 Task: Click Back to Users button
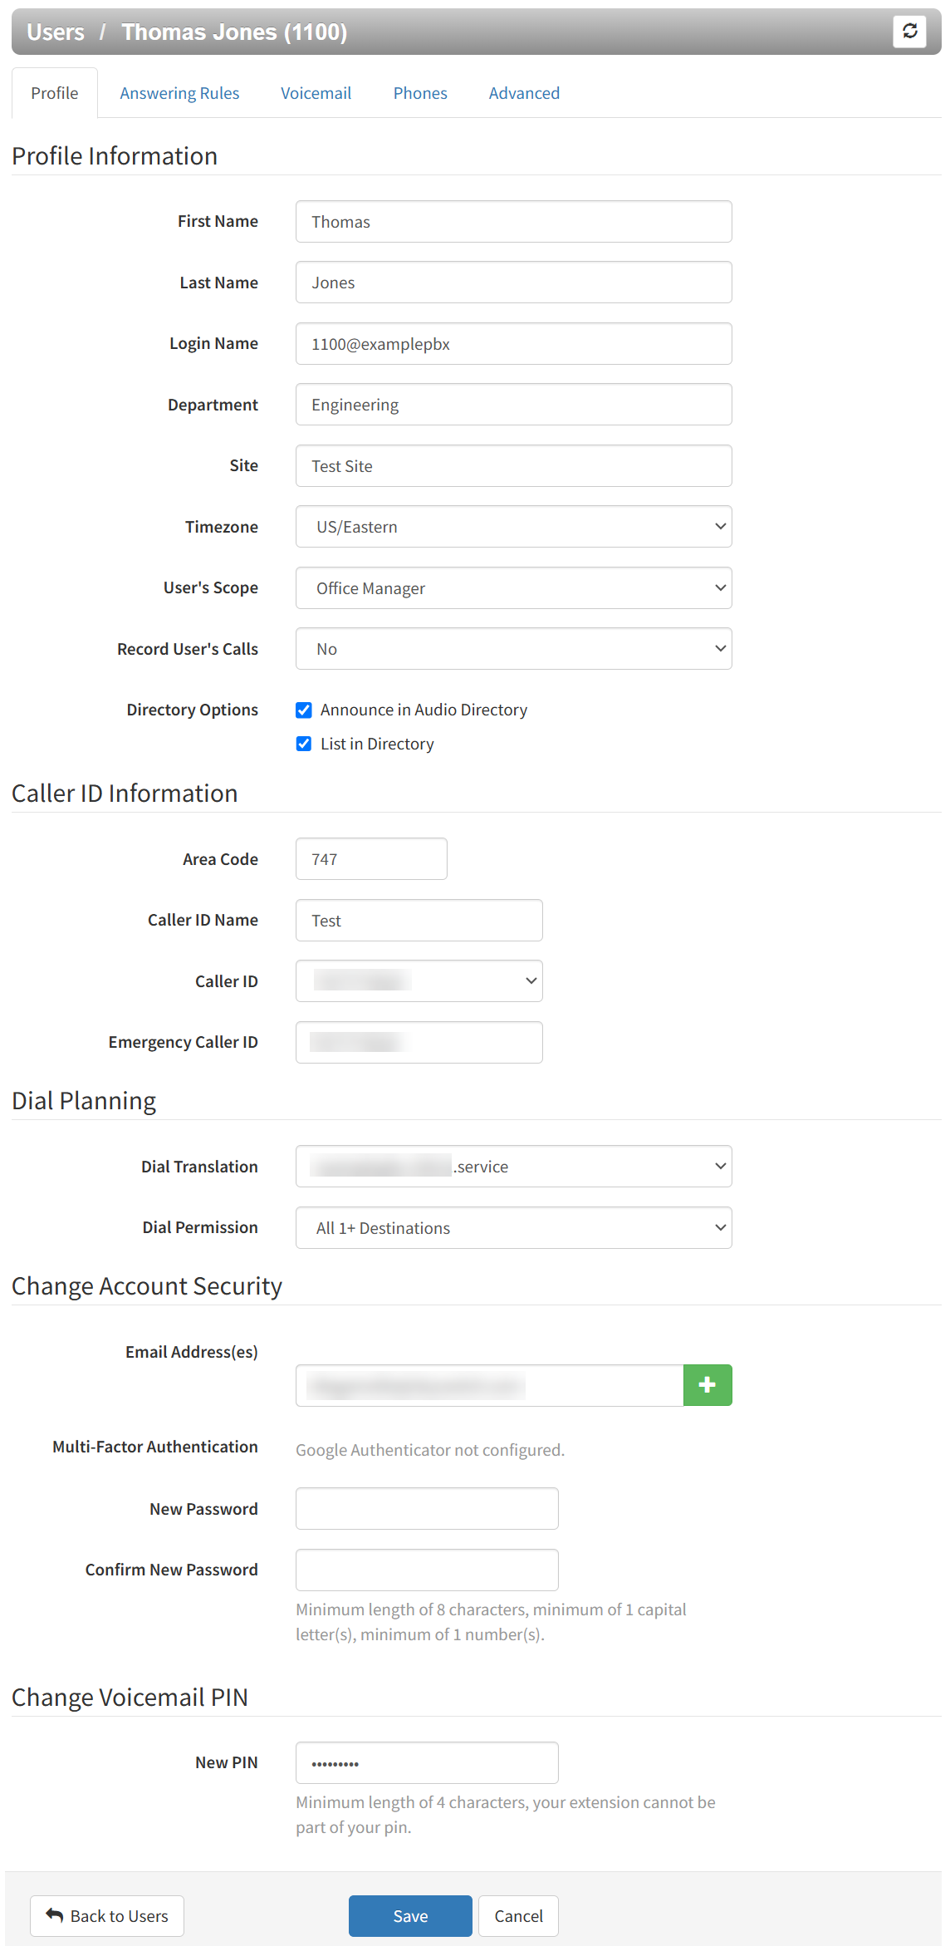coord(107,1916)
